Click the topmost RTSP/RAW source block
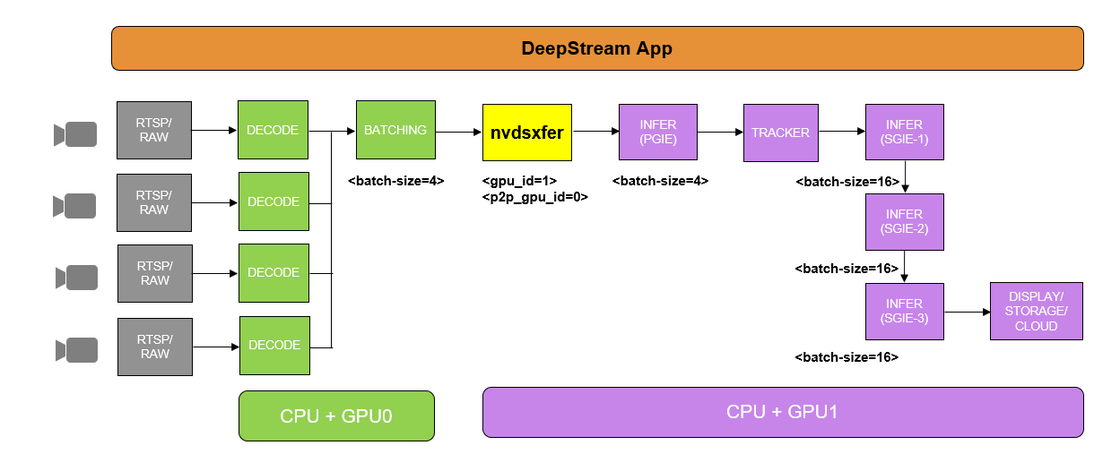Image resolution: width=1120 pixels, height=454 pixels. click(154, 131)
